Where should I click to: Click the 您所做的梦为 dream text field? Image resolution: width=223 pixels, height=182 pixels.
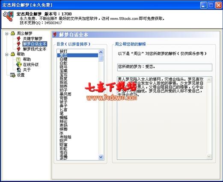[x=164, y=67]
